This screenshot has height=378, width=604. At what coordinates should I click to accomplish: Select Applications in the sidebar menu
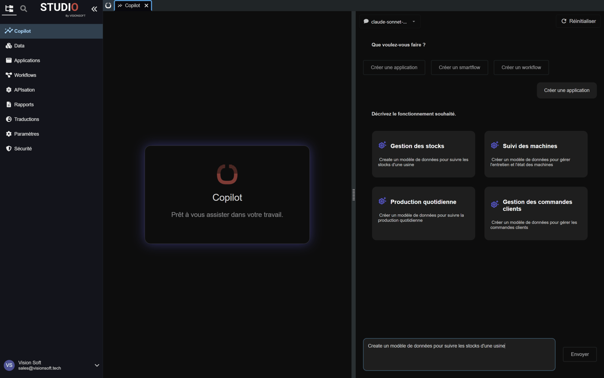pyautogui.click(x=27, y=60)
